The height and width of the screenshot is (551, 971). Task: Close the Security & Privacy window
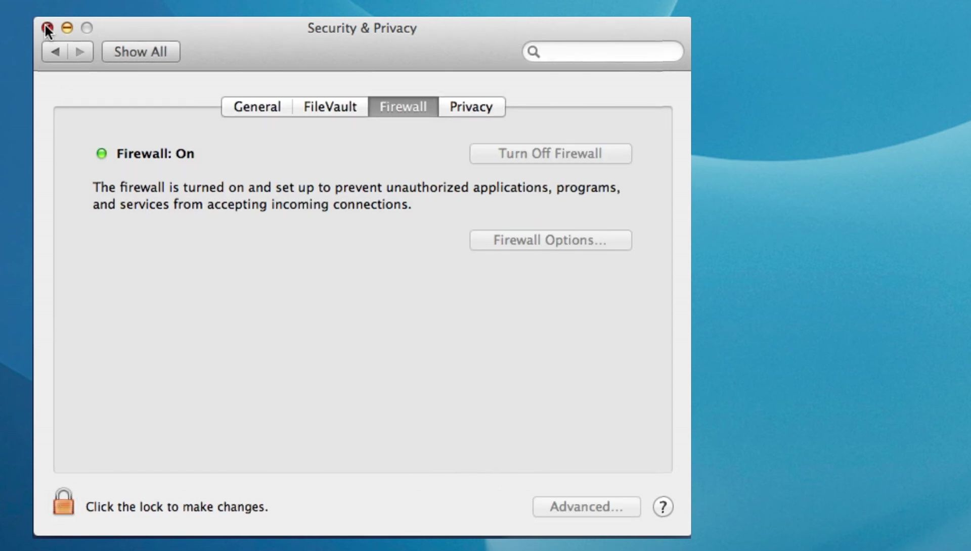click(x=47, y=27)
